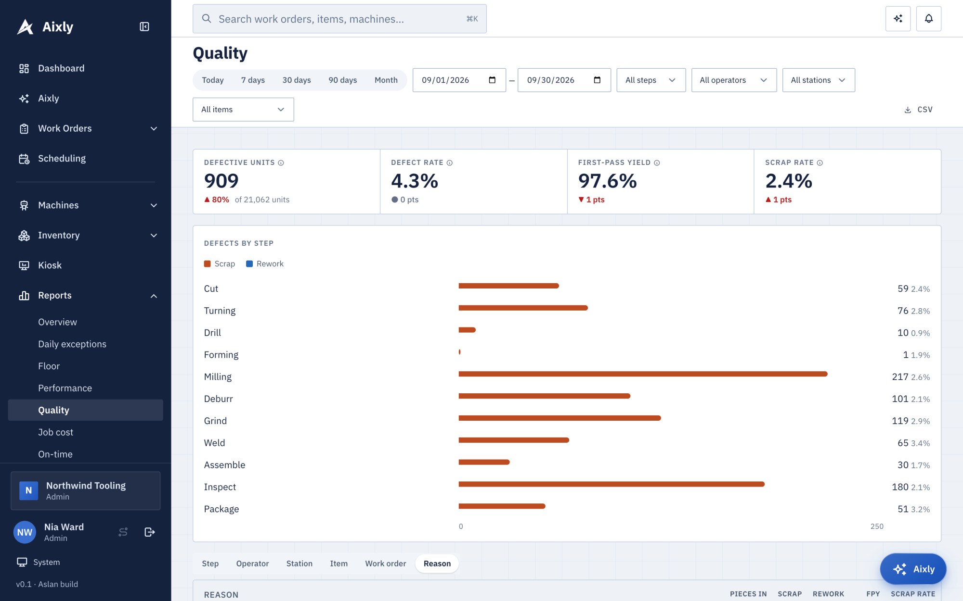Click switch-route icon beside Nia Ward
Screen dimensions: 963x601
(123, 532)
